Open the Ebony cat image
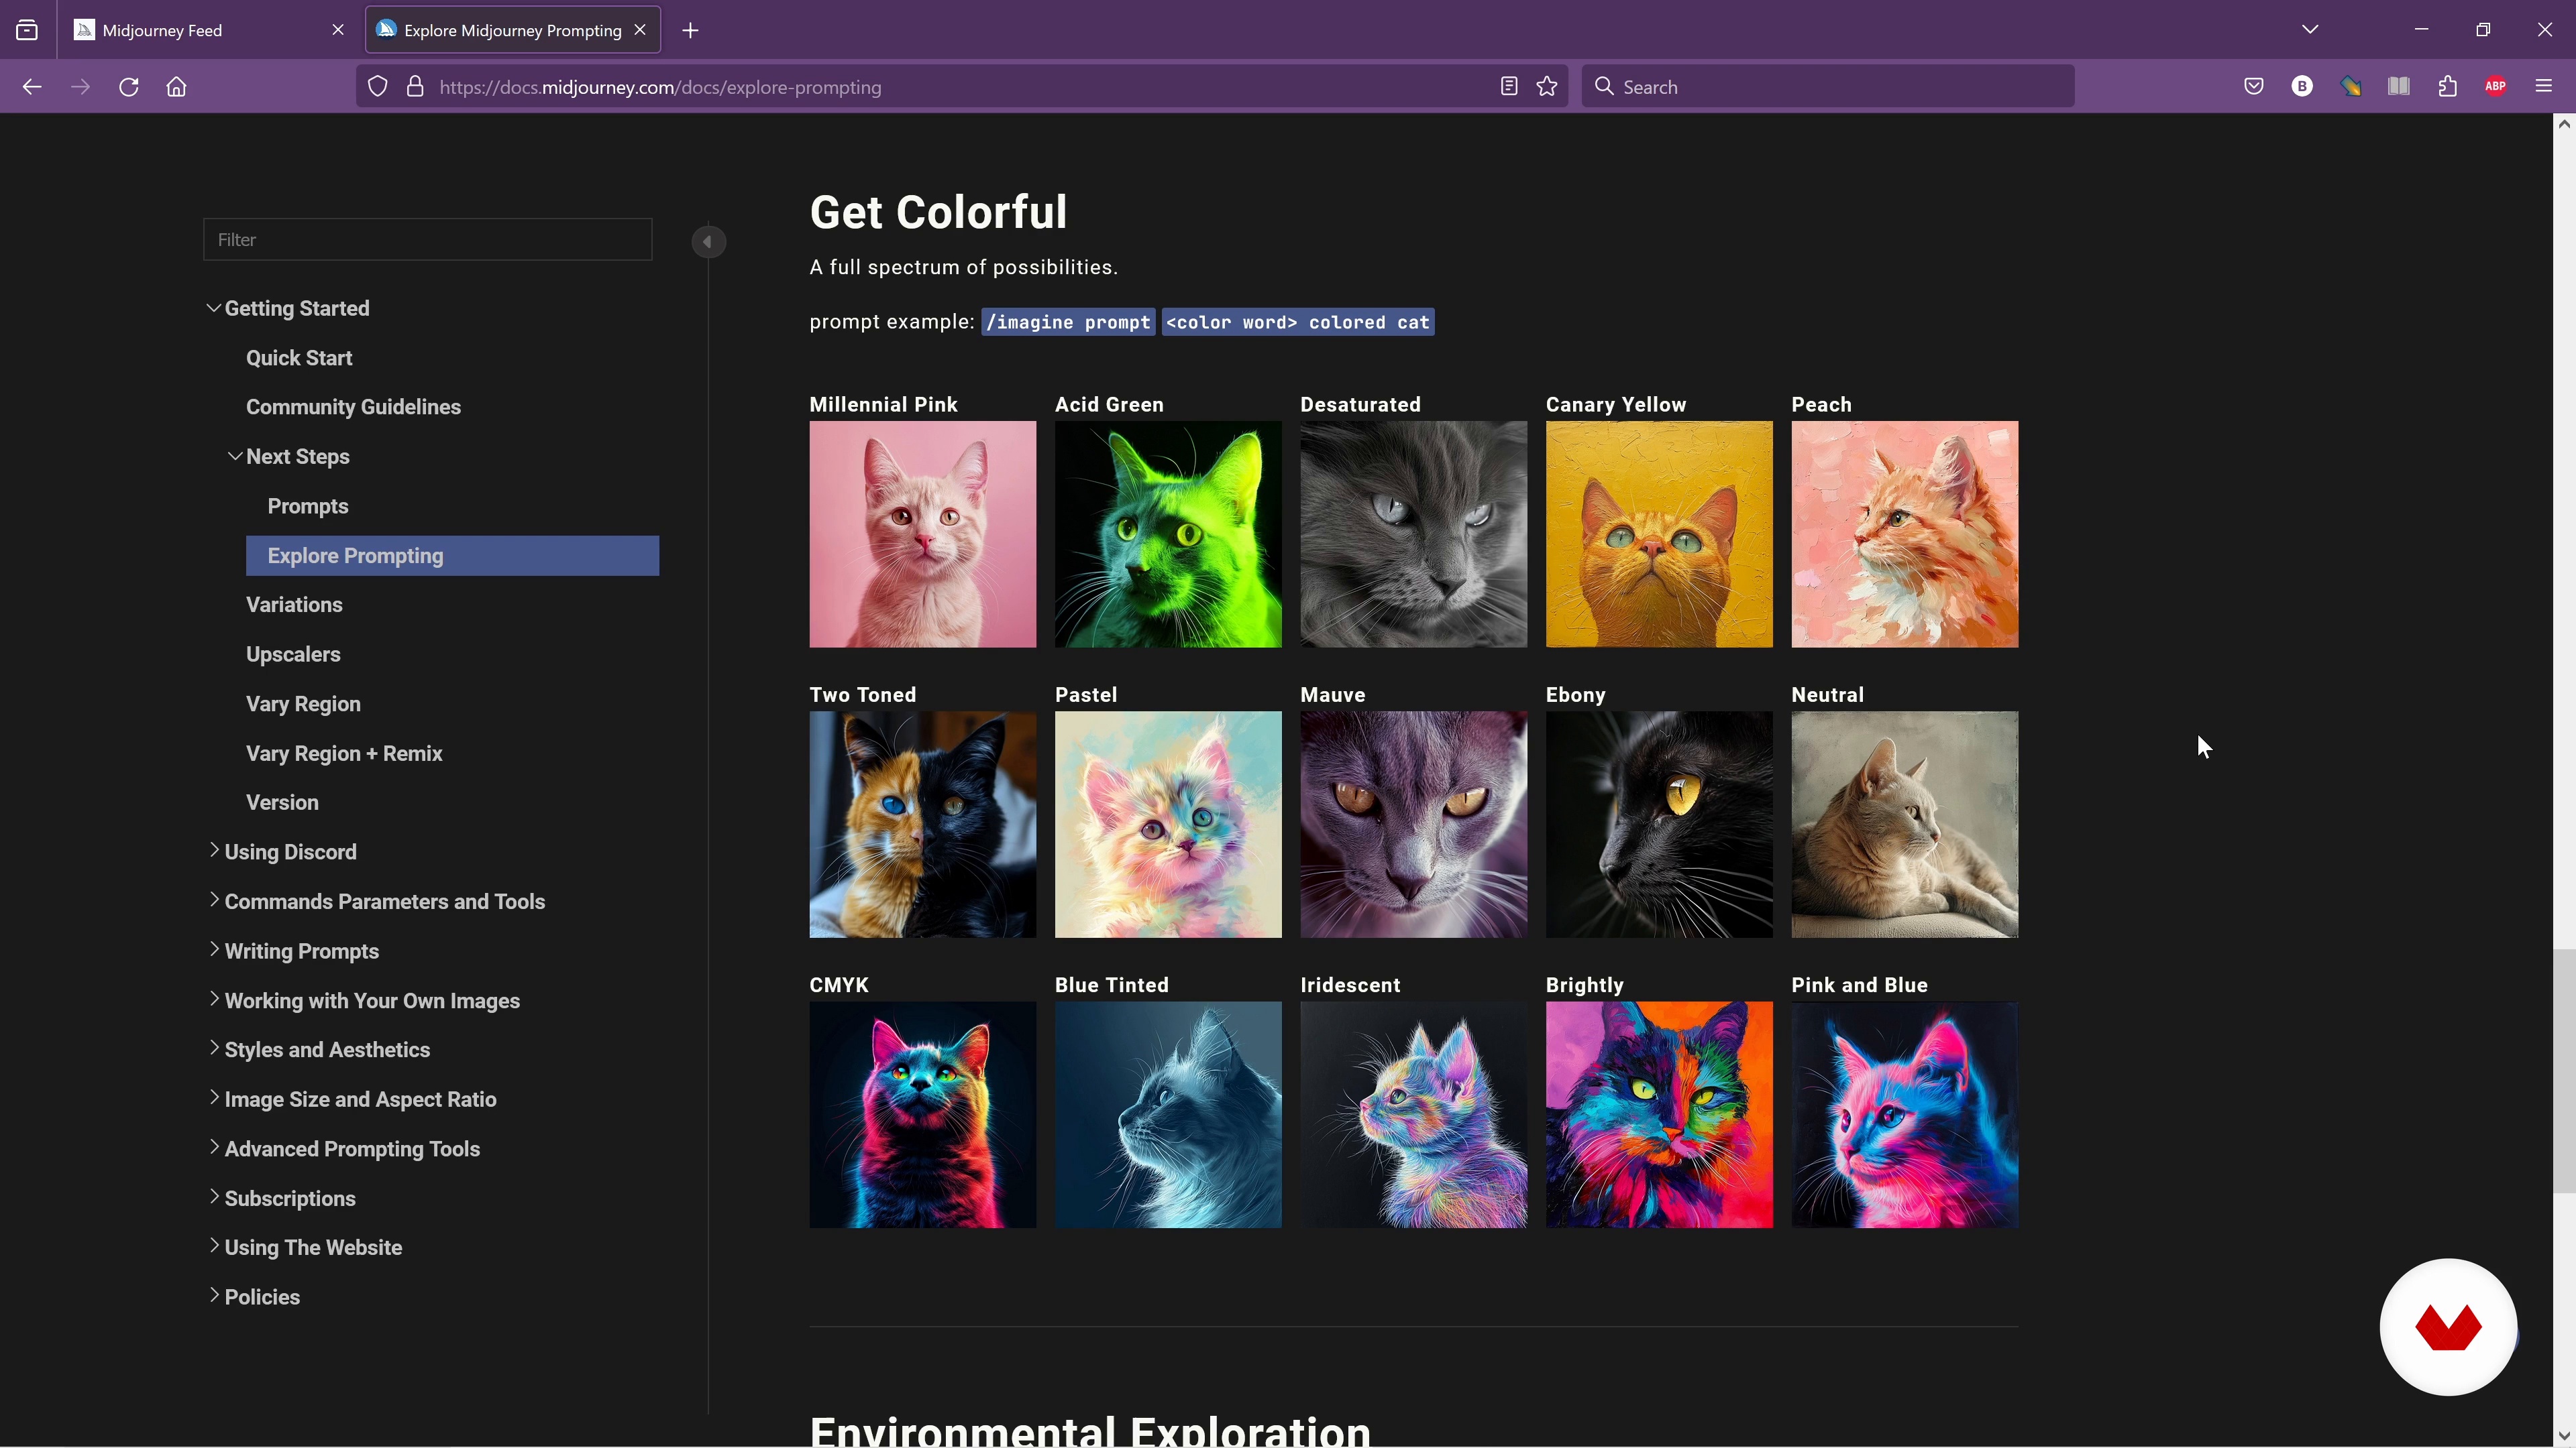Image resolution: width=2576 pixels, height=1448 pixels. [1659, 825]
